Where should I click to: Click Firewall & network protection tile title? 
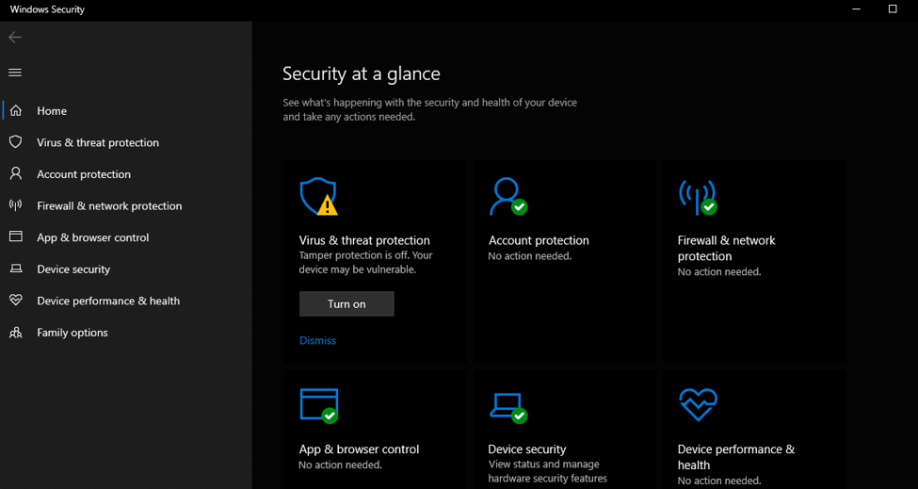tap(727, 249)
